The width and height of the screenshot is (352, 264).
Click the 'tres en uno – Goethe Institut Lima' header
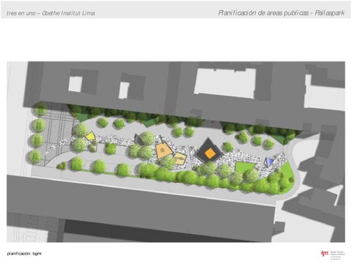(x=51, y=13)
